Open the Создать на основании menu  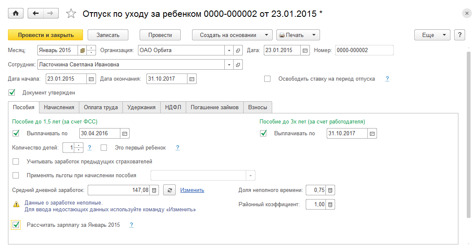(x=232, y=35)
